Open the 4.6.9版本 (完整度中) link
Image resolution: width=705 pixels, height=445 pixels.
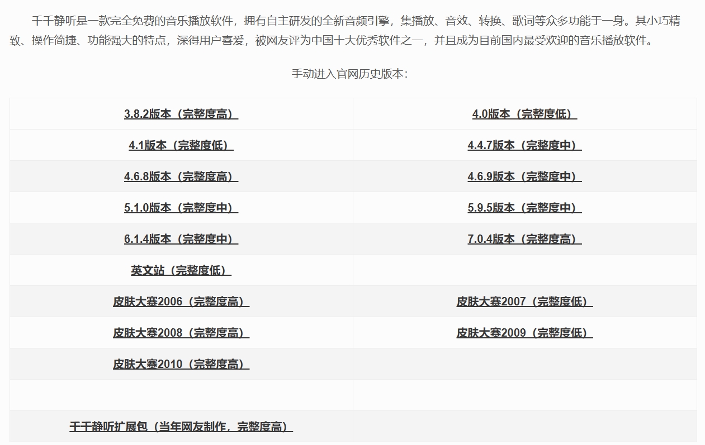click(x=524, y=176)
